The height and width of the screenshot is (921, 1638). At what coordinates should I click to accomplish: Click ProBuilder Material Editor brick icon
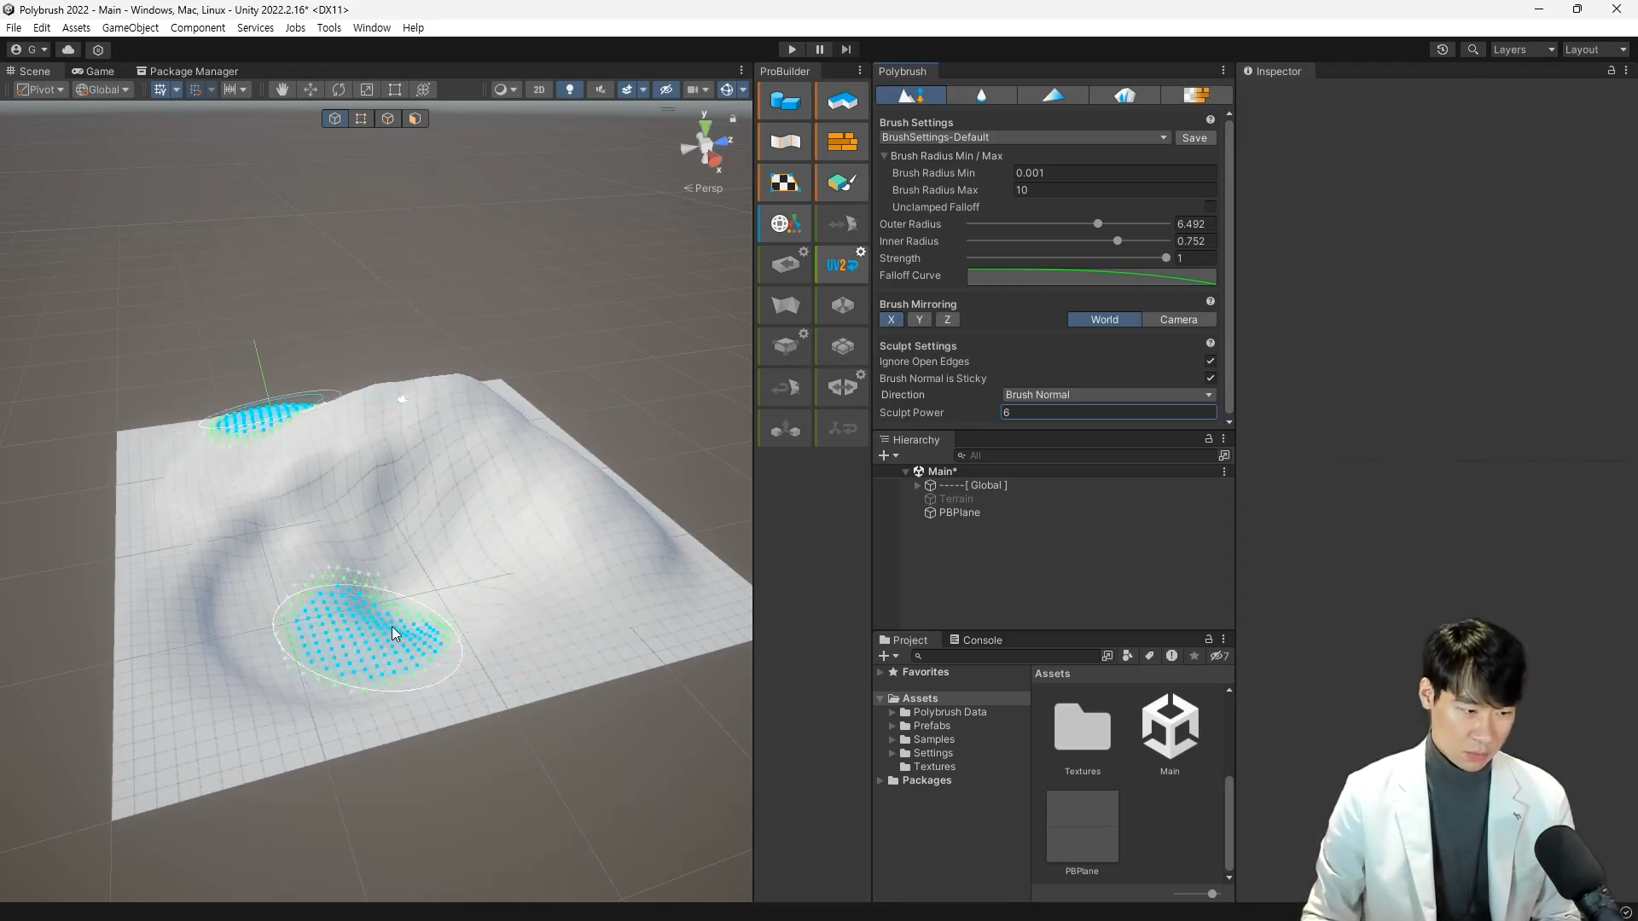point(842,142)
